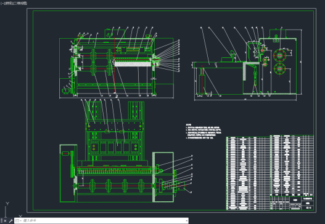
Task: Select the title block at bottom-right corner
Action: pos(292,203)
